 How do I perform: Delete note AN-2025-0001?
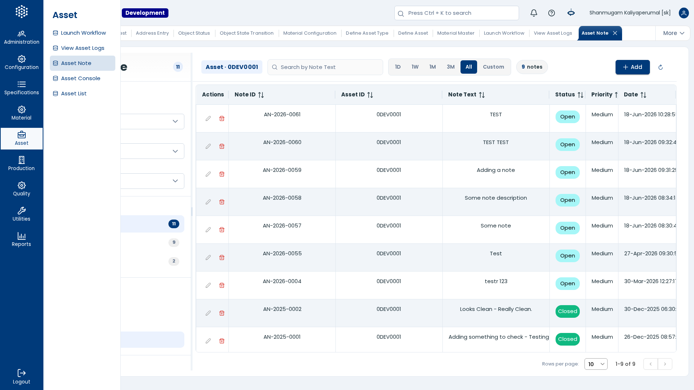click(222, 341)
